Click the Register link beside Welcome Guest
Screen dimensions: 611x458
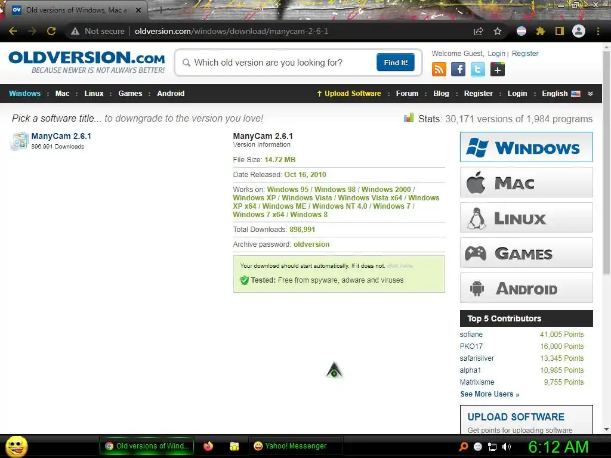(525, 53)
